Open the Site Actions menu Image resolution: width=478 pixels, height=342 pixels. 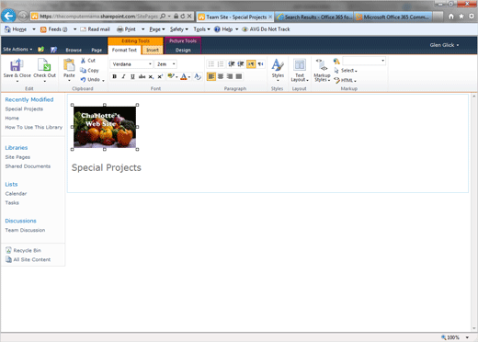(x=17, y=50)
